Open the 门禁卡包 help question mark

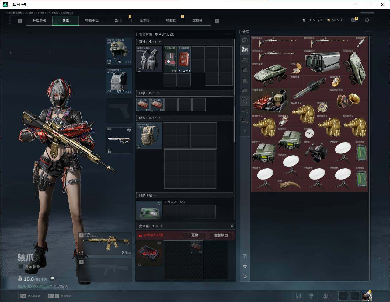155,195
